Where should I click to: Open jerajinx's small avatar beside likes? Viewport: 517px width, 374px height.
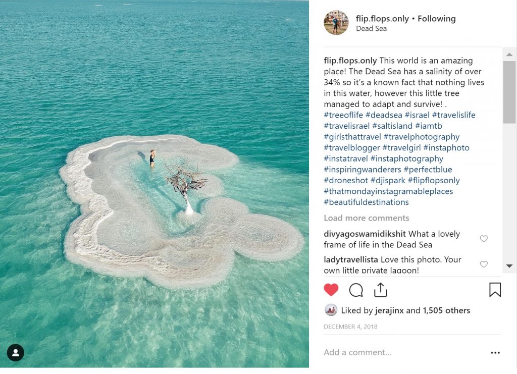click(x=331, y=310)
